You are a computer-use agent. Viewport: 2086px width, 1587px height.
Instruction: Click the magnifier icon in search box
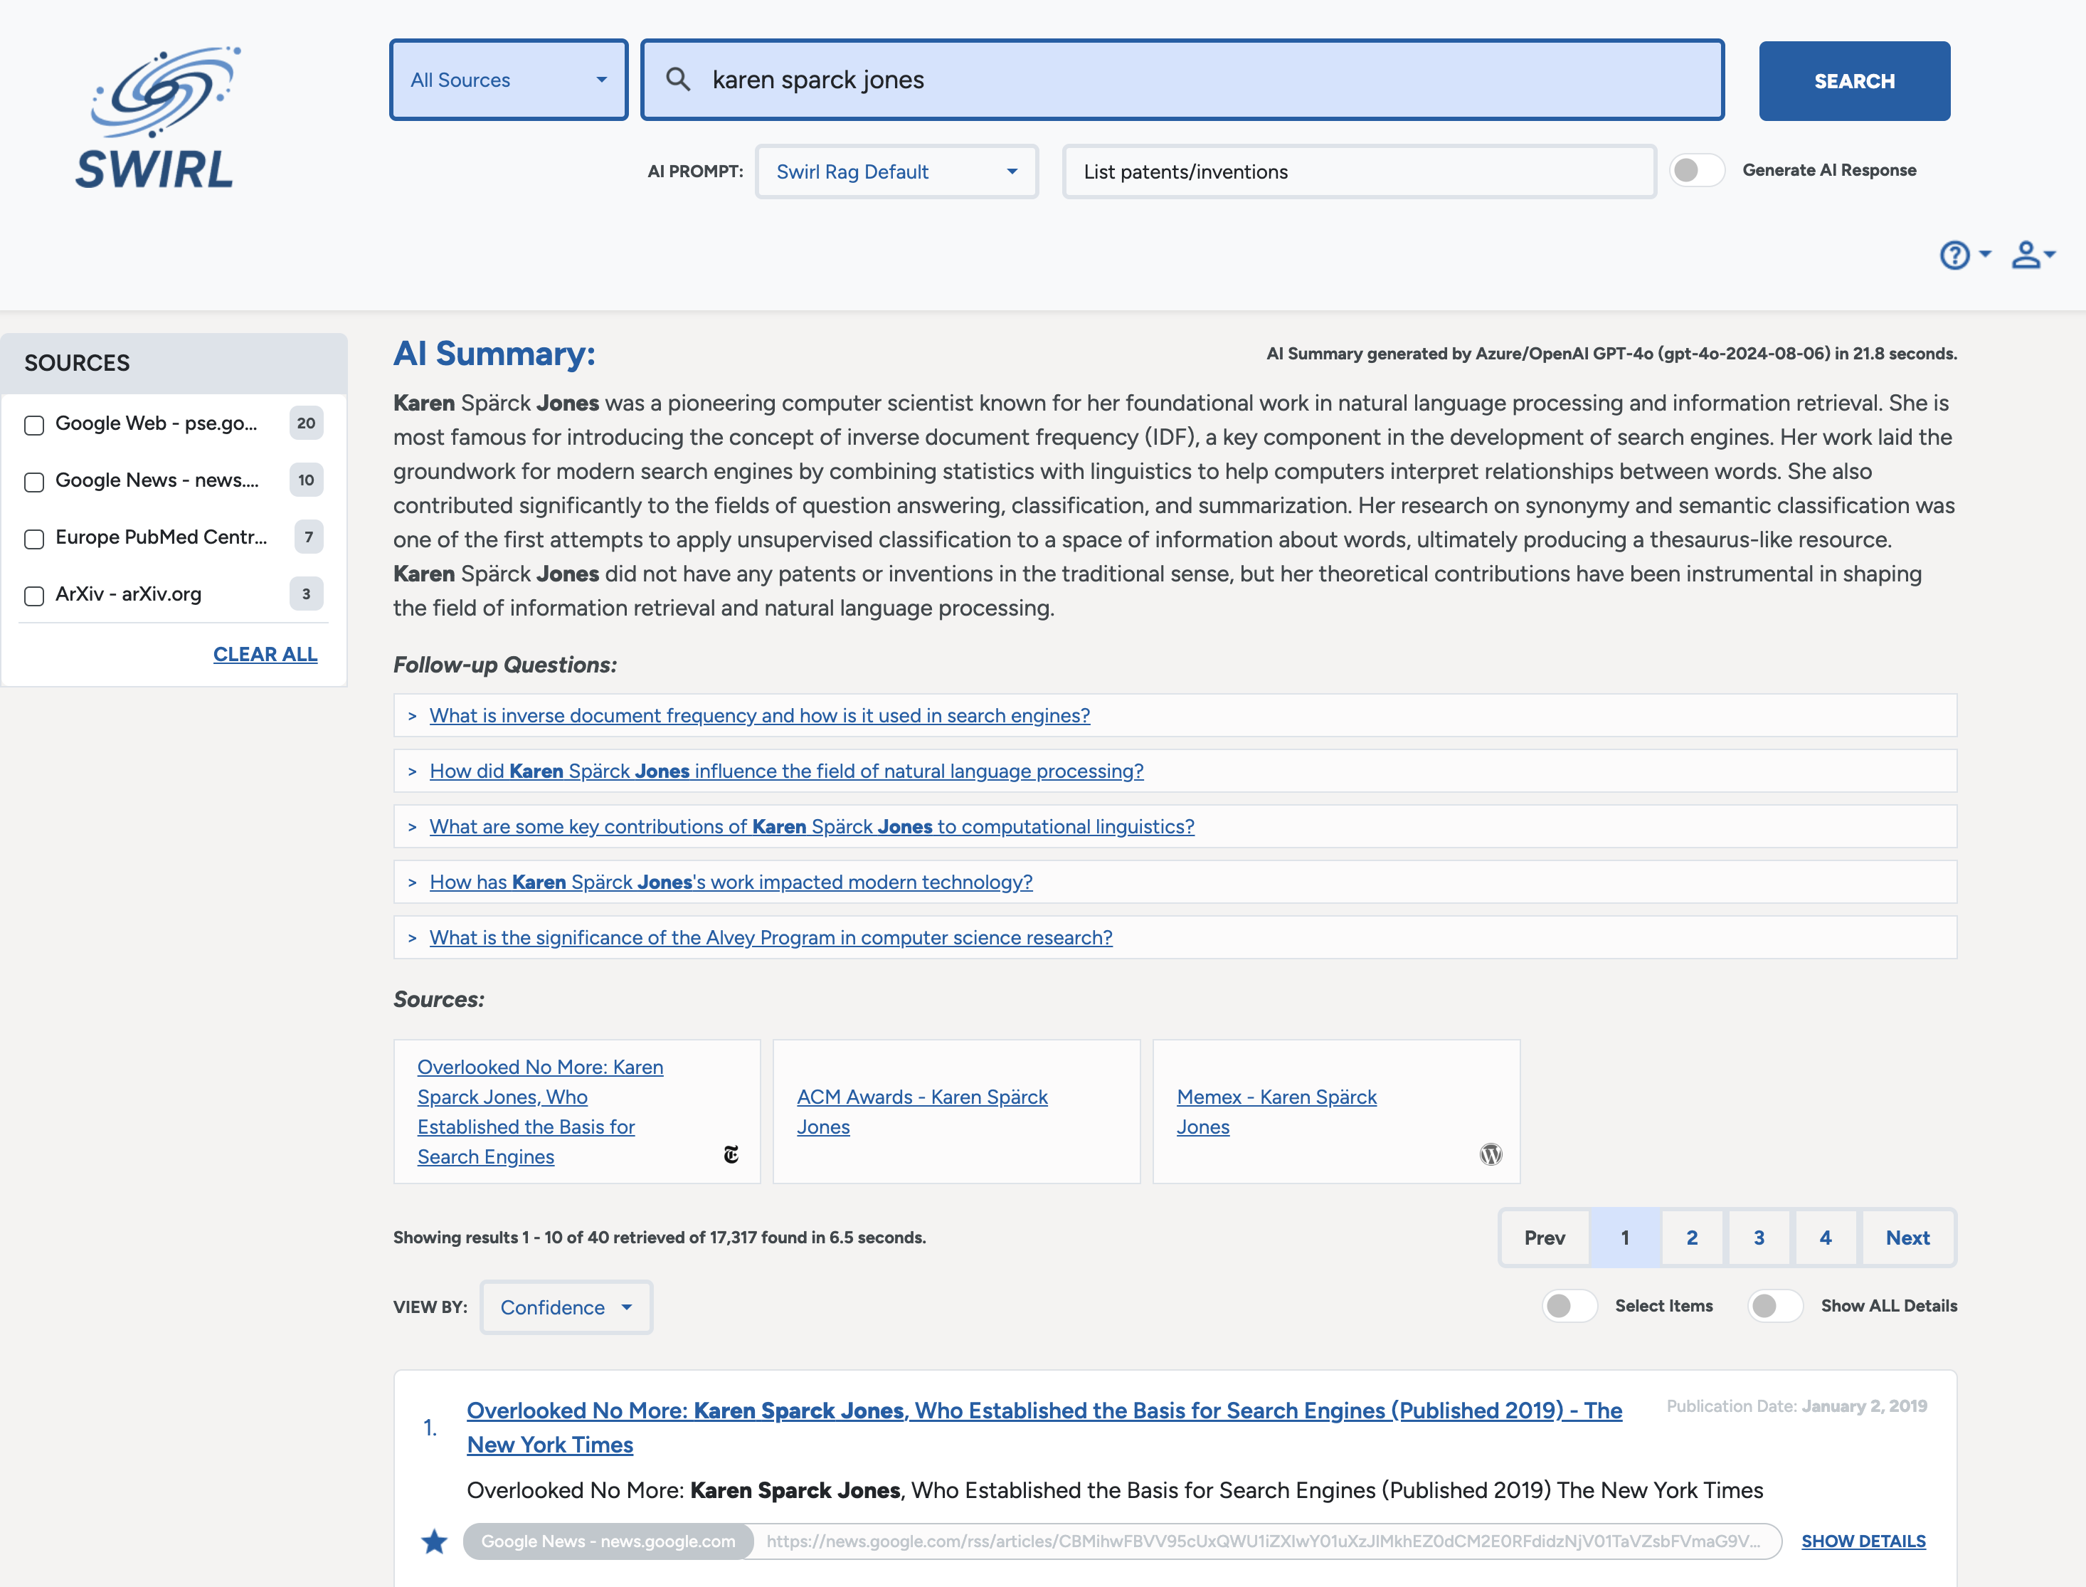click(678, 80)
